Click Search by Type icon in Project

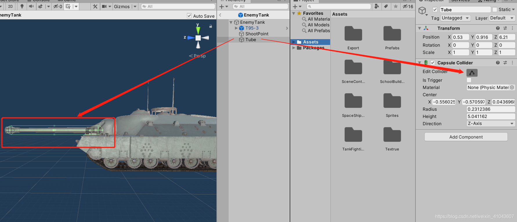point(377,6)
